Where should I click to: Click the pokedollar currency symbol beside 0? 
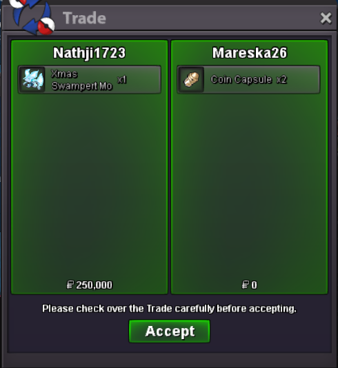246,285
